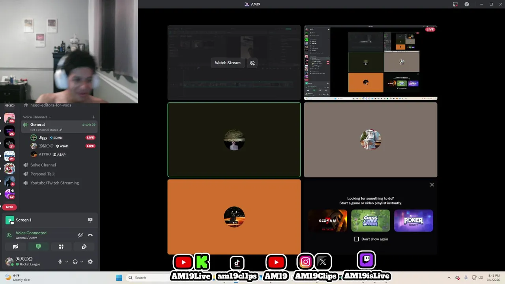Toggle noise suppression icon

click(80, 235)
